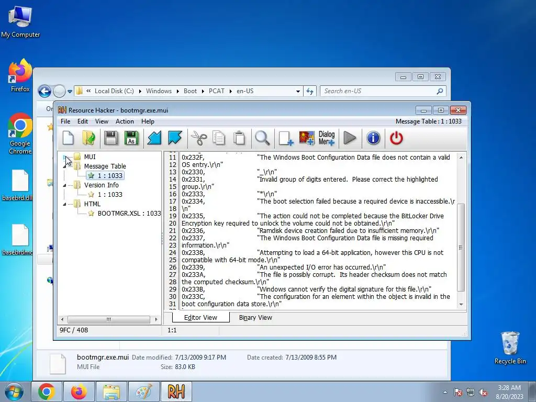Screen dimensions: 536x402
Task: Open Firefox from the taskbar
Action: click(x=79, y=392)
